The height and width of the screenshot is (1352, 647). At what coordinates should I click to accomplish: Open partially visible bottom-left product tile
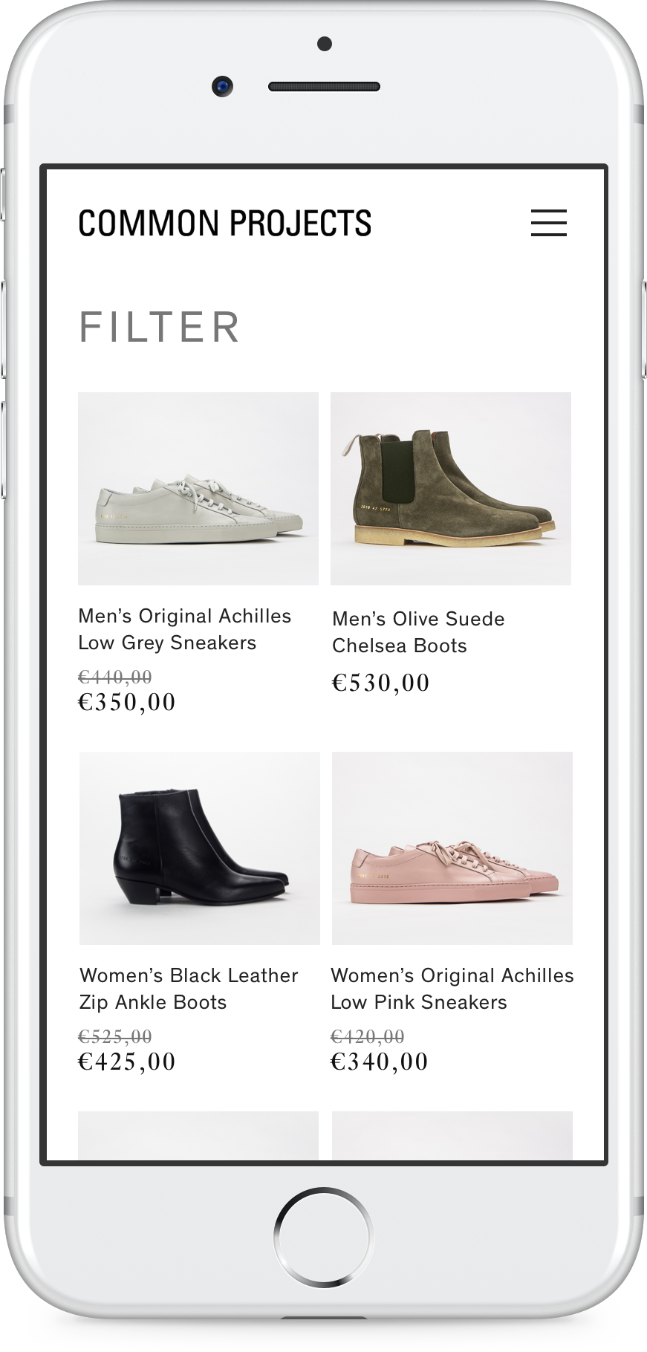(198, 1135)
